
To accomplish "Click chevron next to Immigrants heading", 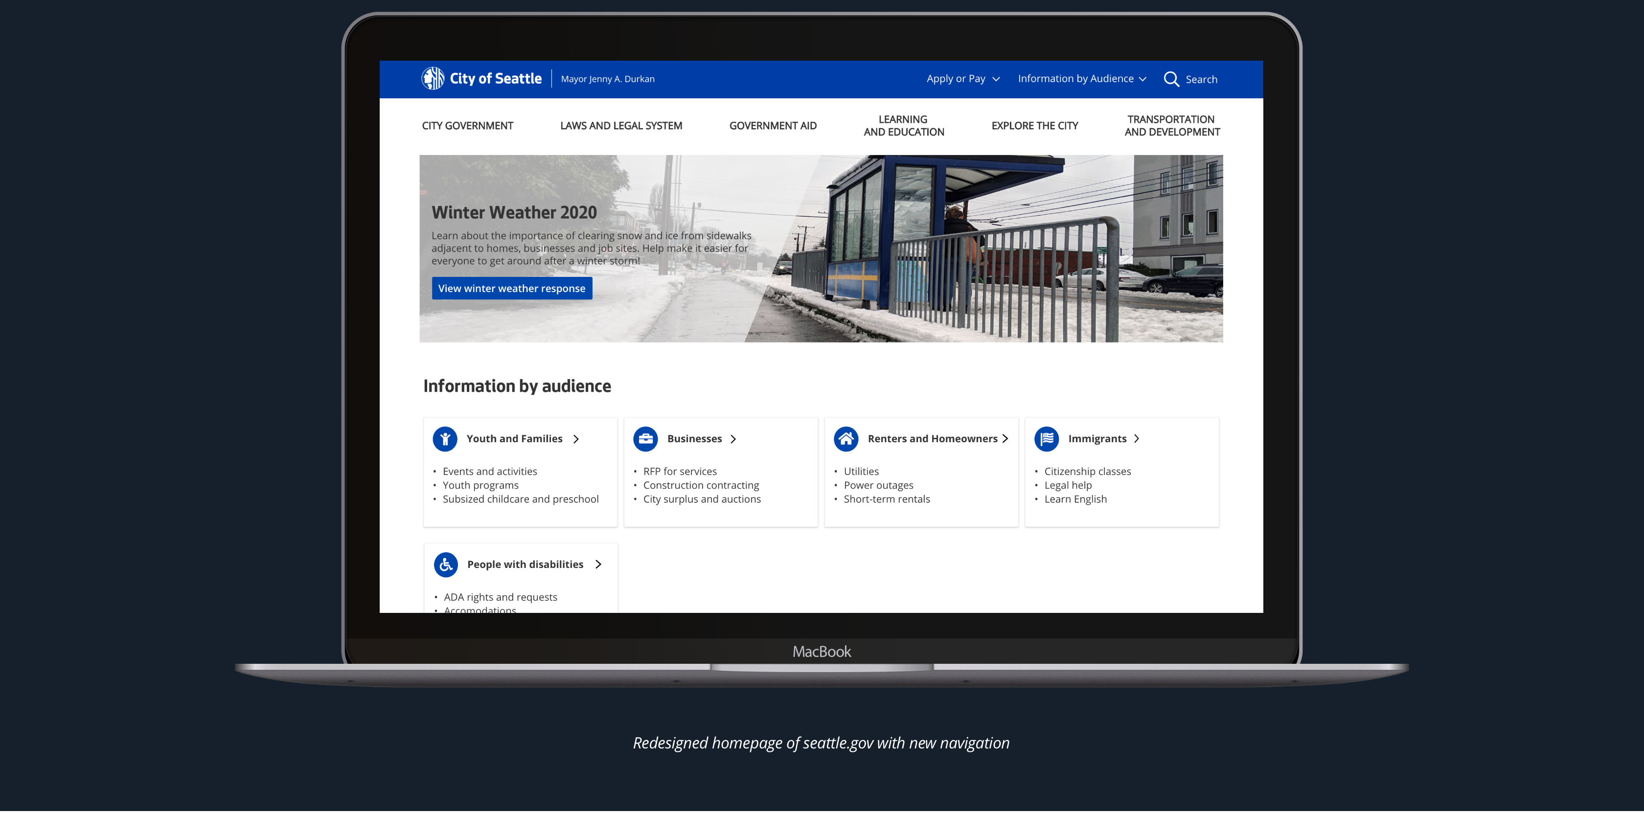I will point(1137,439).
